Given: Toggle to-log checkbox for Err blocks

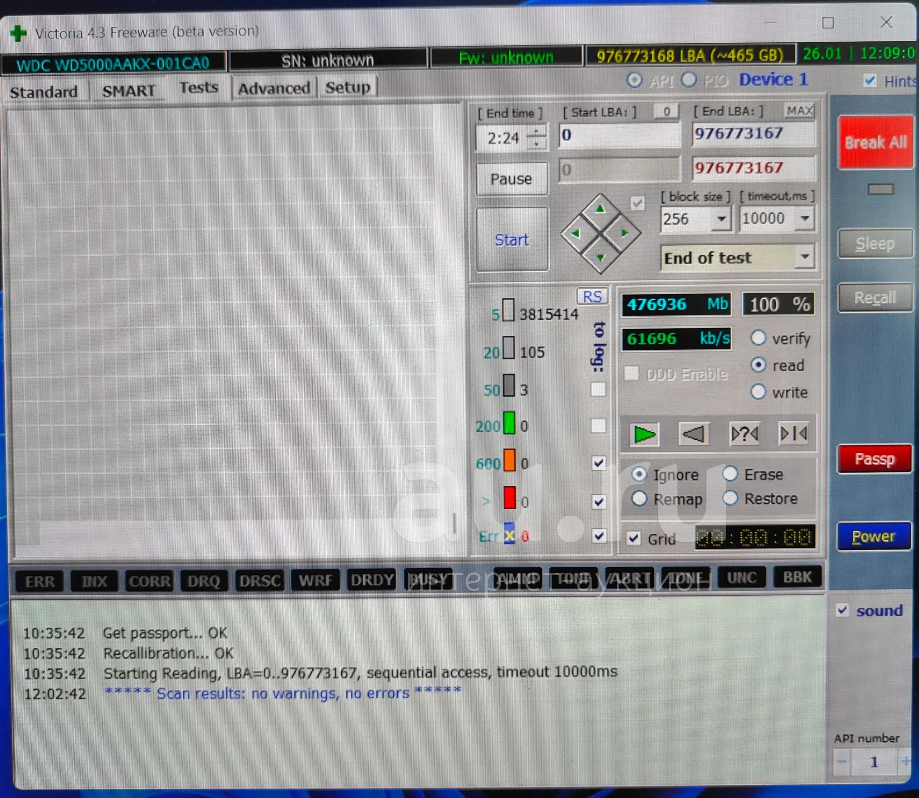Looking at the screenshot, I should pyautogui.click(x=599, y=536).
